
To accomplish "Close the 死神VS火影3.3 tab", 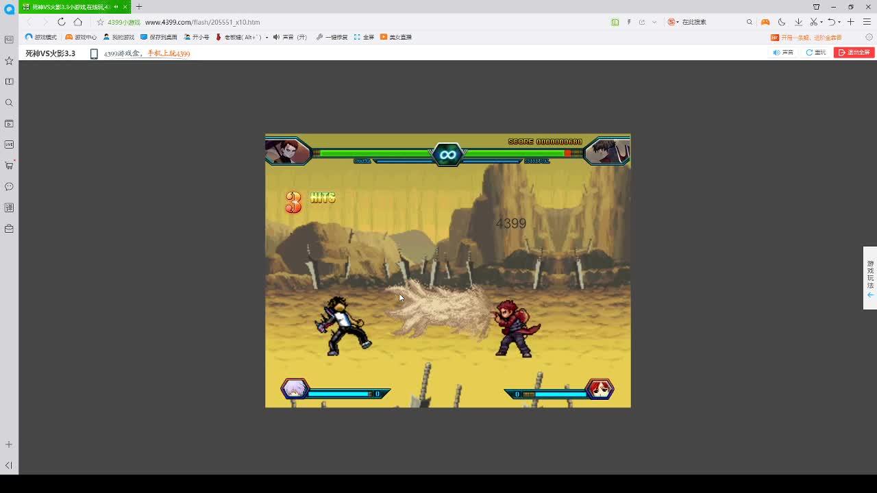I will pyautogui.click(x=125, y=7).
